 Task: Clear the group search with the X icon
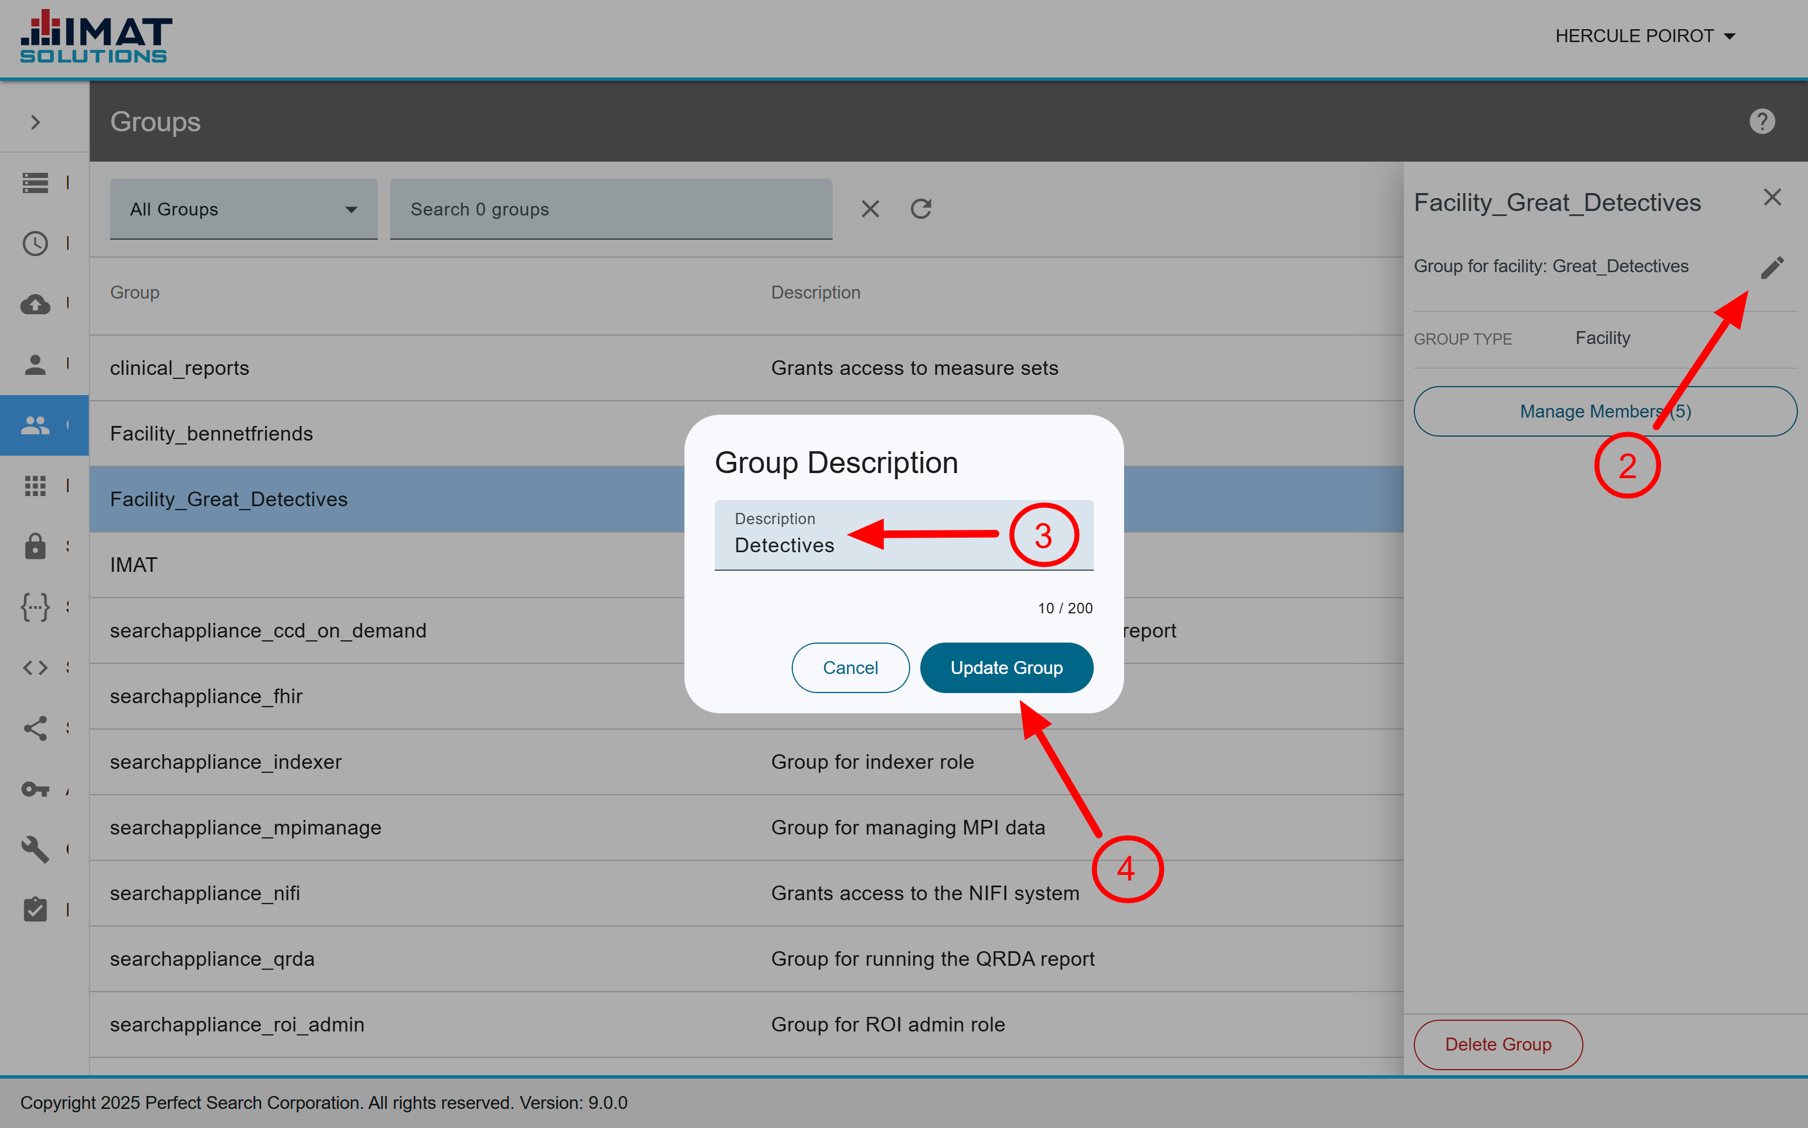pyautogui.click(x=870, y=209)
